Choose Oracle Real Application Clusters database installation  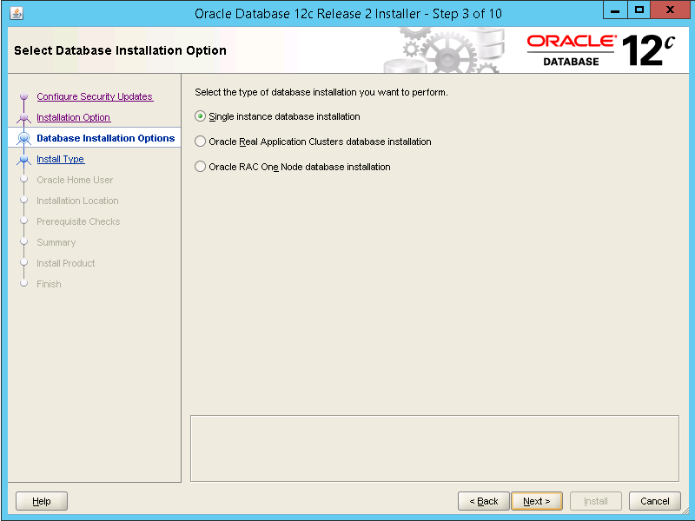[x=201, y=142]
